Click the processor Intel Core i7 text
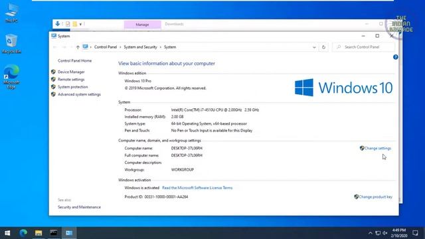 [215, 110]
